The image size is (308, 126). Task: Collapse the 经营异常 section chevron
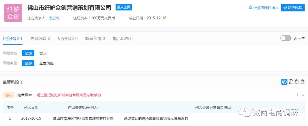coord(303,95)
